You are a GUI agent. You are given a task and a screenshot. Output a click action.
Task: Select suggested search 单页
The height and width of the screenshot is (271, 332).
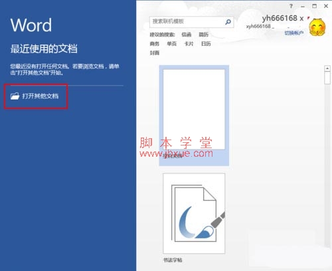point(172,44)
